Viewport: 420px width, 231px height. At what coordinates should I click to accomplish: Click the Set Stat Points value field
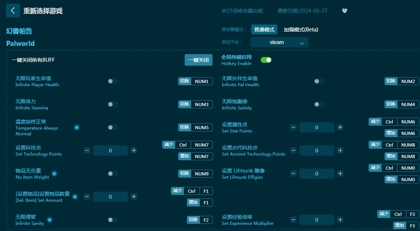coord(316,127)
